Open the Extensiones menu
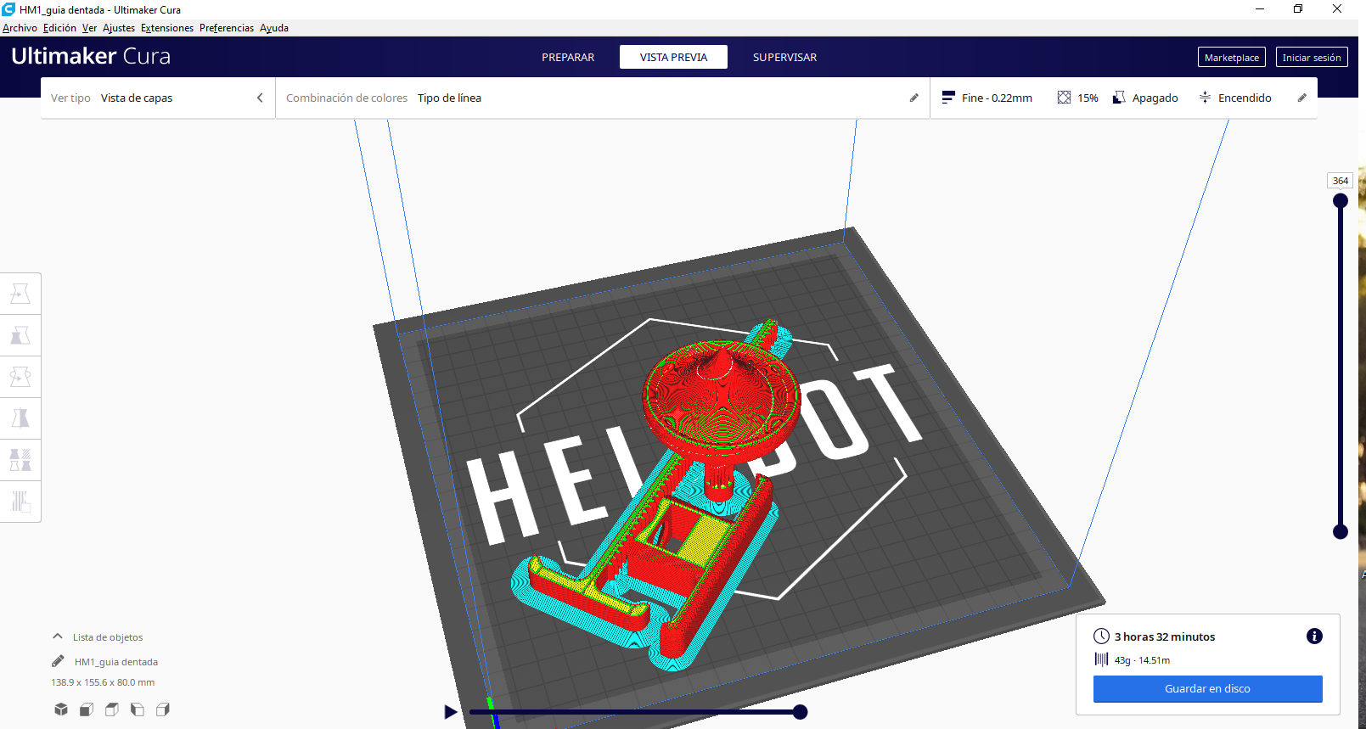The height and width of the screenshot is (729, 1366). tap(167, 28)
